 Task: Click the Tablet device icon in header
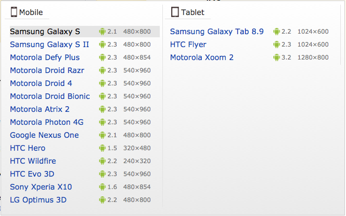175,11
